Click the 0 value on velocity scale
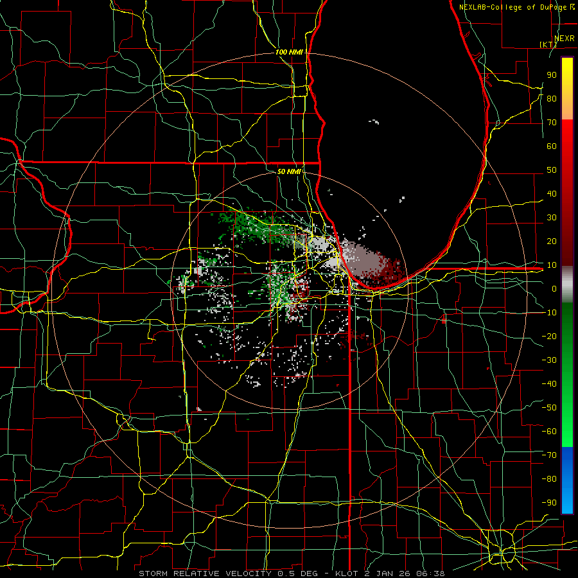The width and height of the screenshot is (578, 578). (x=554, y=288)
